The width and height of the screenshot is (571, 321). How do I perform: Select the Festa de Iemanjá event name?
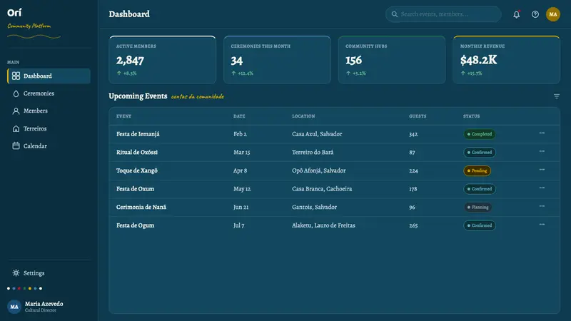point(138,134)
